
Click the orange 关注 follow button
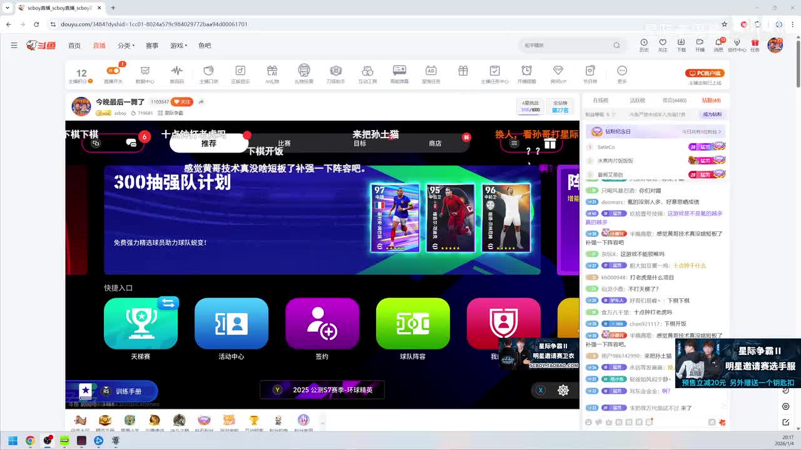click(183, 102)
